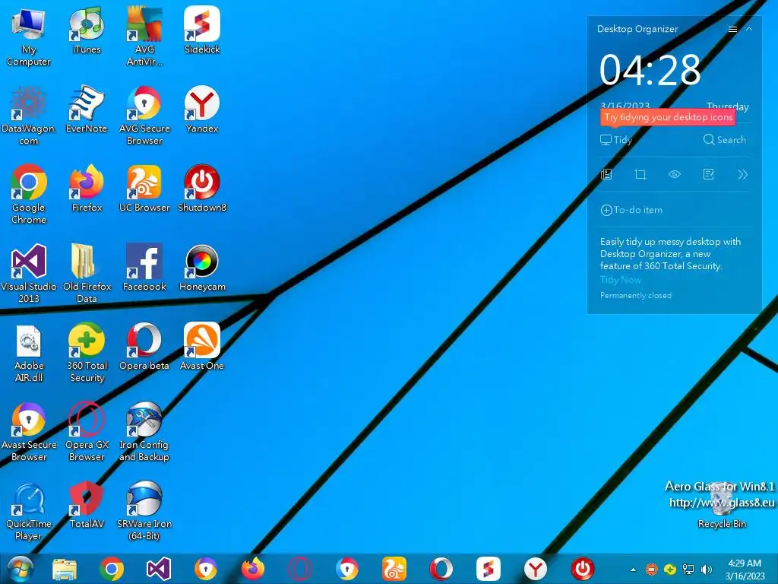
Task: Open Visual Studio from taskbar
Action: click(x=159, y=569)
